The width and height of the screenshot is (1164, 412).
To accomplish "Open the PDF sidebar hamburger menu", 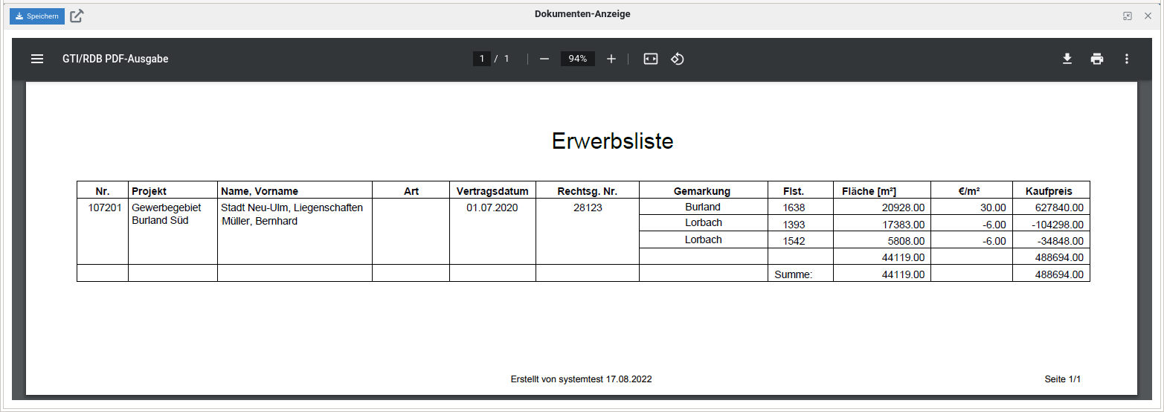I will [37, 59].
